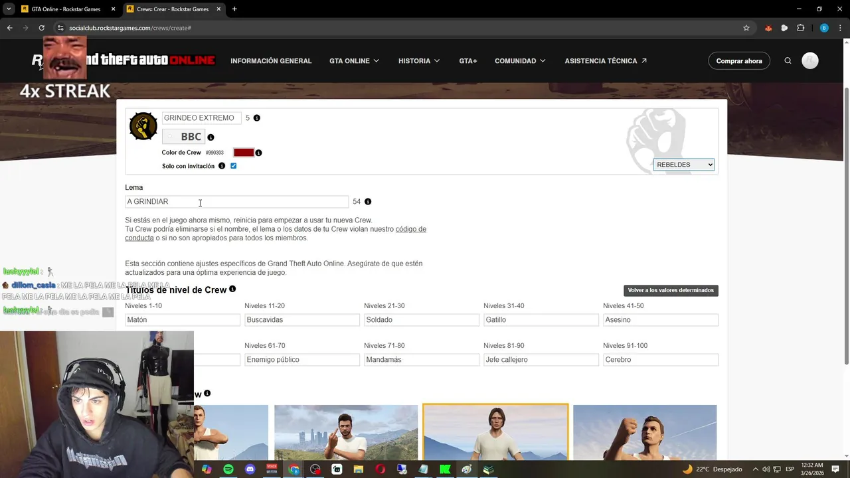Open the Social Club profile avatar
The width and height of the screenshot is (850, 478).
pyautogui.click(x=810, y=60)
